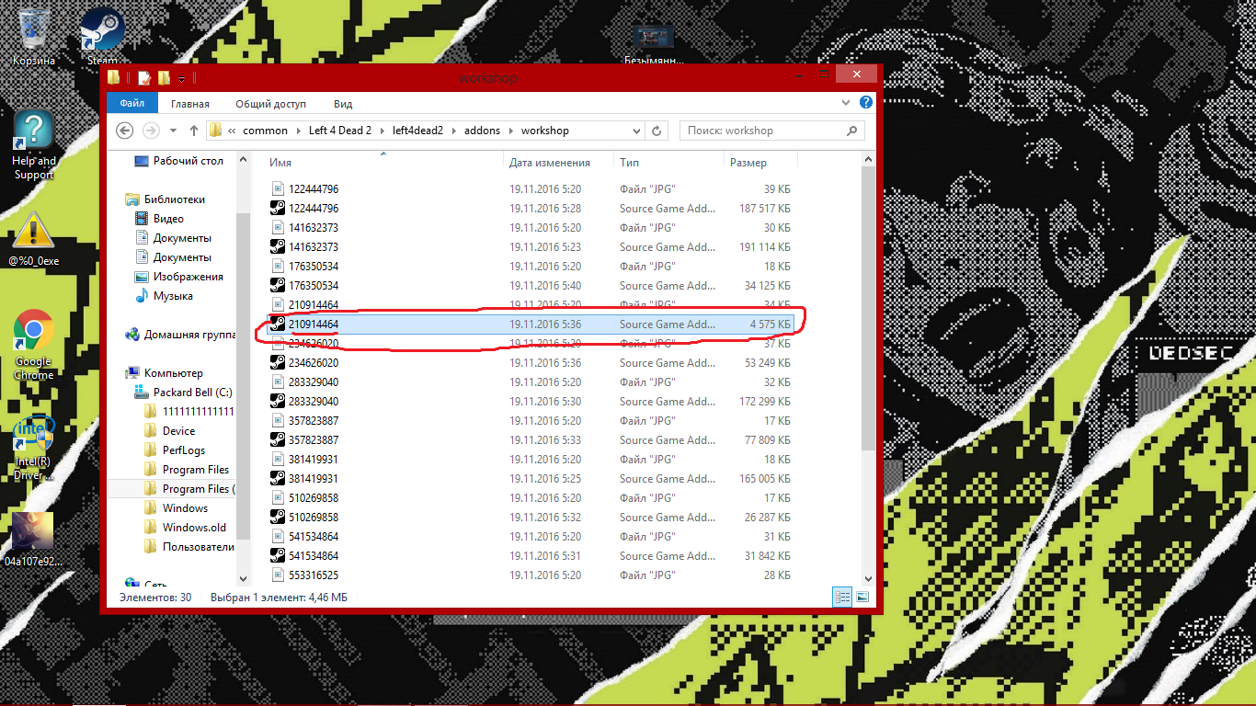Viewport: 1256px width, 706px height.
Task: Select the 283329040 Source Game Add-on icon
Action: [278, 402]
